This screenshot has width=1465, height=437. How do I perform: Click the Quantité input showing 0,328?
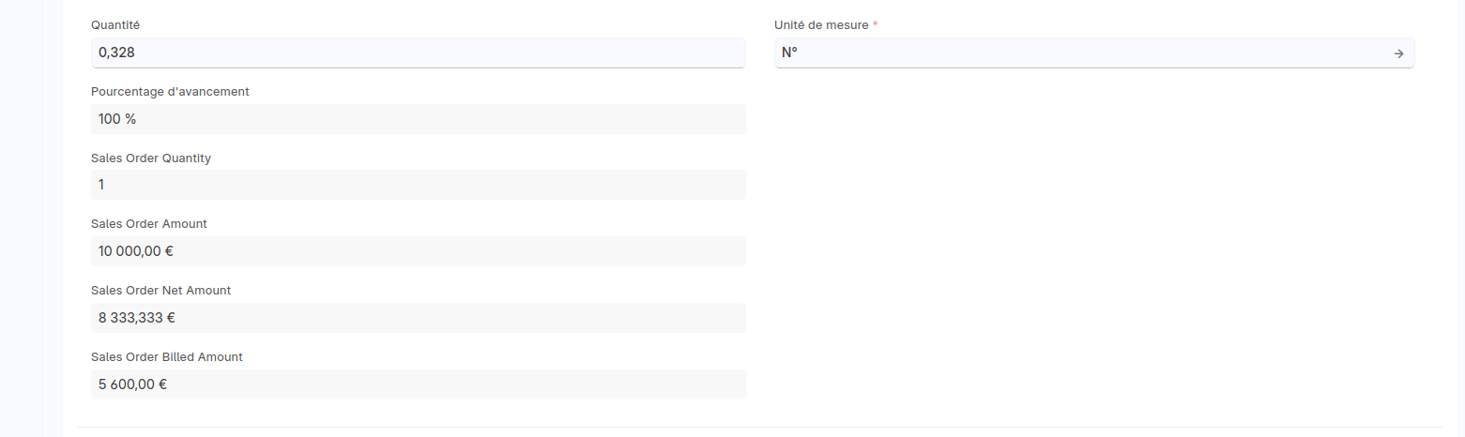(418, 53)
